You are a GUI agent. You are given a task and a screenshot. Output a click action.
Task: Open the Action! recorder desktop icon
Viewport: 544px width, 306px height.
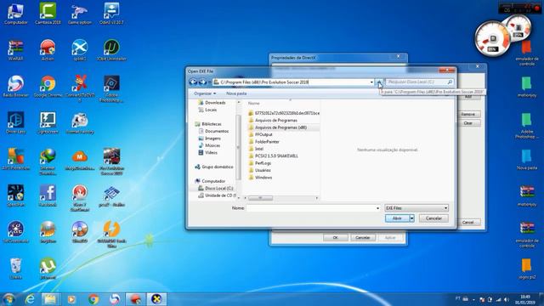pos(48,50)
